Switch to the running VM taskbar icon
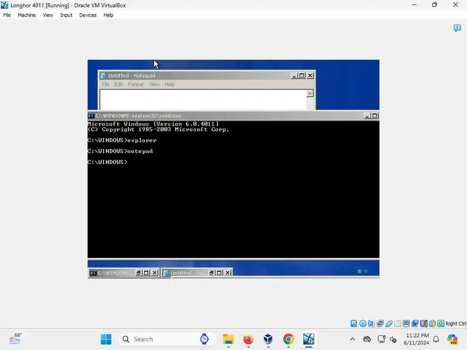Screen dimensions: 467x350 click(x=309, y=339)
